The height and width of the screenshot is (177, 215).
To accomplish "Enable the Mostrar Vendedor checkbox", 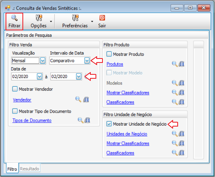I will coord(15,89).
